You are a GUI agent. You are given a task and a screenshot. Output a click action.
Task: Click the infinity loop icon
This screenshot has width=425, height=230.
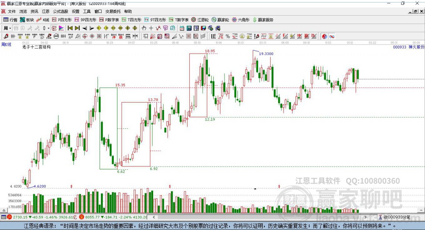(332, 37)
